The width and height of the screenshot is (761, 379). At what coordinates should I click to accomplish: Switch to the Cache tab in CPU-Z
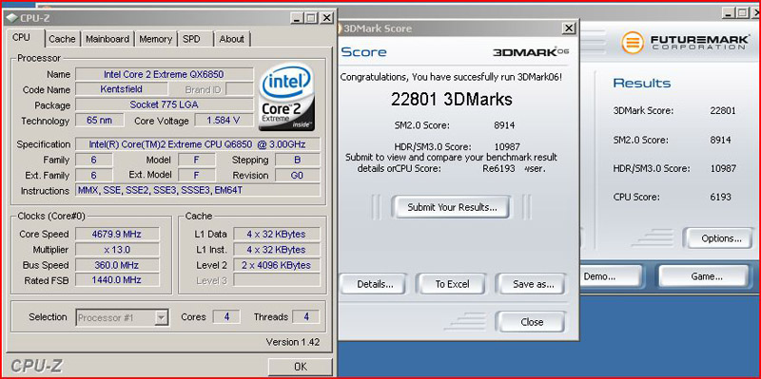pos(62,39)
